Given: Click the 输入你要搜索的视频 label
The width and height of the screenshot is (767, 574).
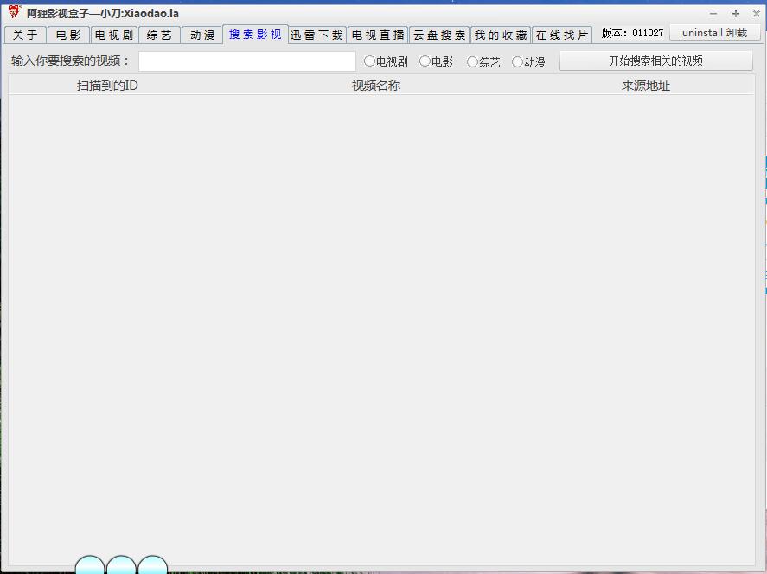Looking at the screenshot, I should [70, 61].
